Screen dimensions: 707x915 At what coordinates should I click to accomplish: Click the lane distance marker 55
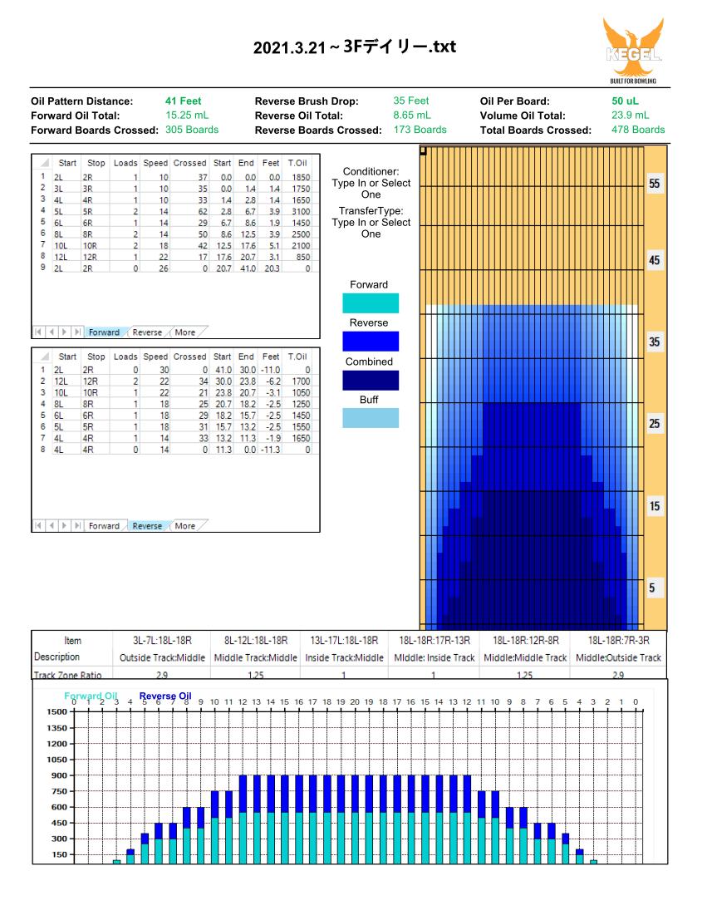(655, 184)
